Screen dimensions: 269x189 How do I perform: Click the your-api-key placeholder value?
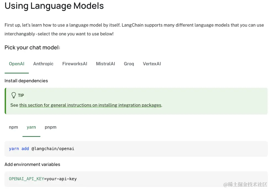61,179
